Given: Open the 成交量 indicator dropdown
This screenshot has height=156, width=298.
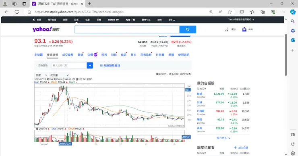Looking at the screenshot, I should click(59, 75).
